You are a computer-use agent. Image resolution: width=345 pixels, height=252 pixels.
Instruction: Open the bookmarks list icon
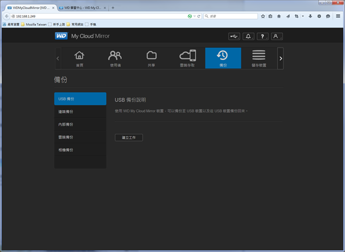pyautogui.click(x=271, y=16)
